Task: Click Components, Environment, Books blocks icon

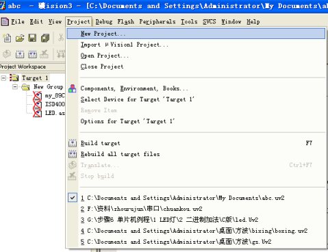Action: click(x=73, y=88)
